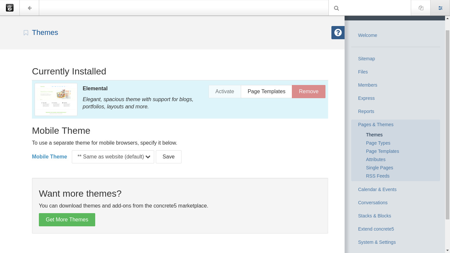Expand the System & Settings section

tap(377, 242)
